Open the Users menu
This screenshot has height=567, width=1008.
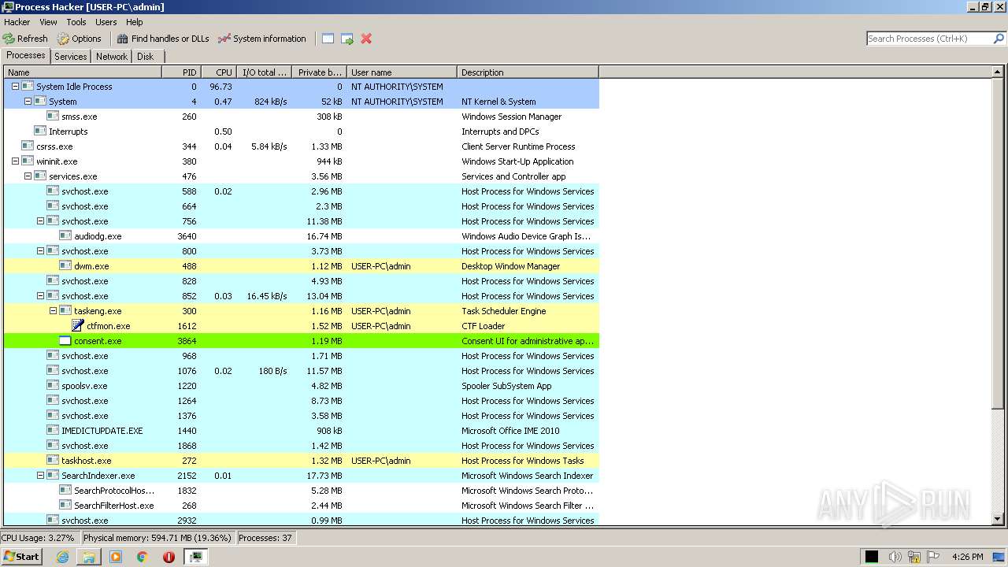point(106,22)
